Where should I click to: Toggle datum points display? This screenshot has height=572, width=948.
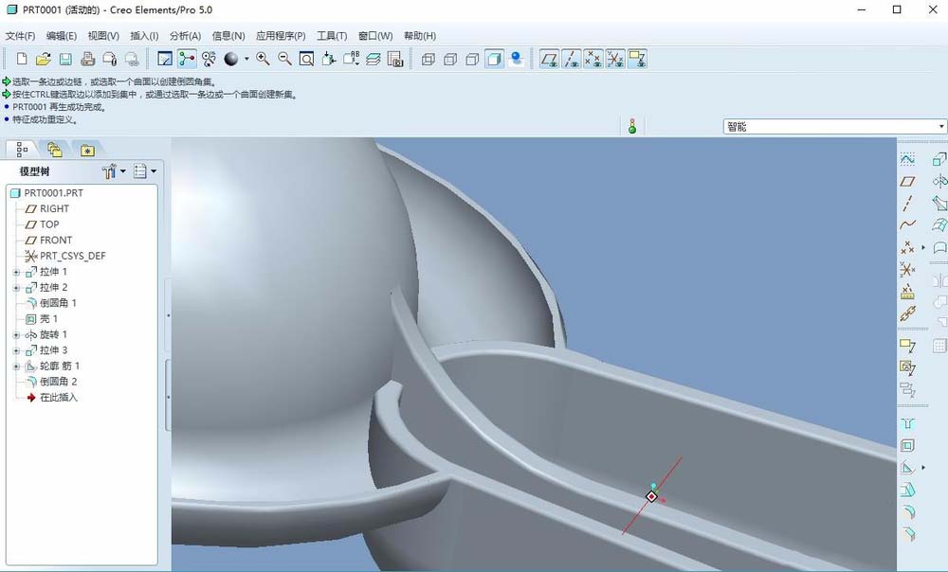point(593,59)
